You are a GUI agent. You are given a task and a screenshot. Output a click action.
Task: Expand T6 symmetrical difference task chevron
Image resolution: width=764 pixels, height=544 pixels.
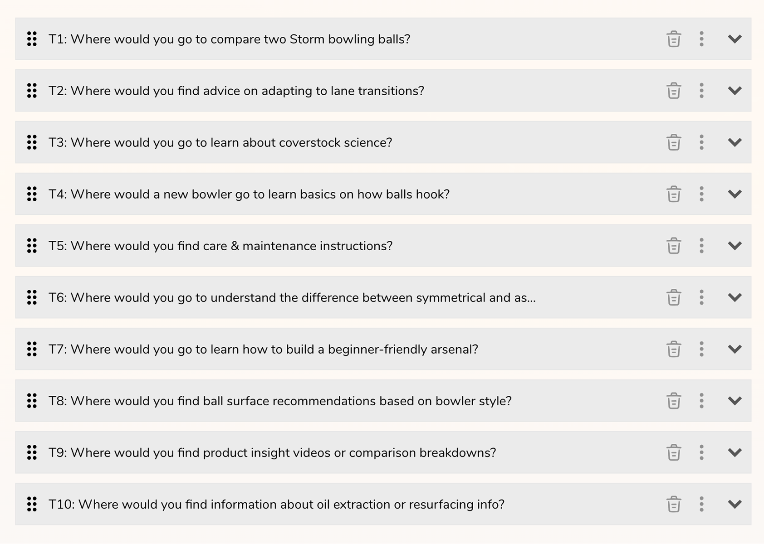coord(735,297)
